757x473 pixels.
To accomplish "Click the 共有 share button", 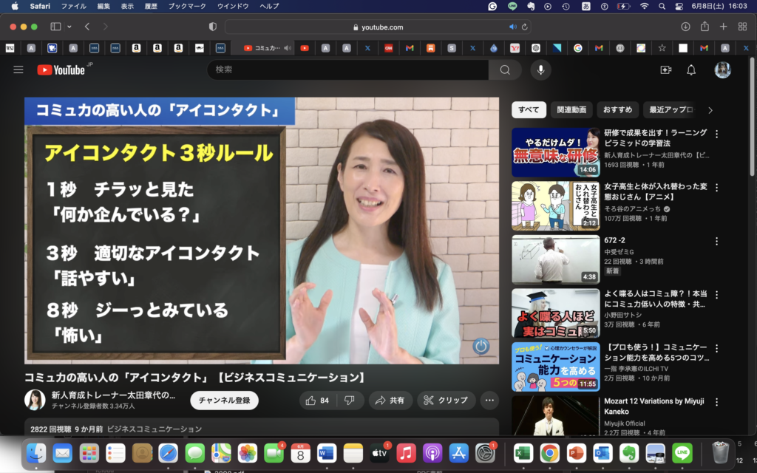I will [x=390, y=401].
